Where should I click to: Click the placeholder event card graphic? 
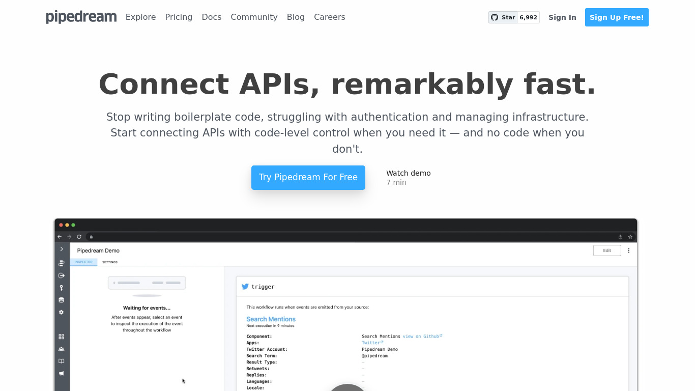click(x=147, y=283)
